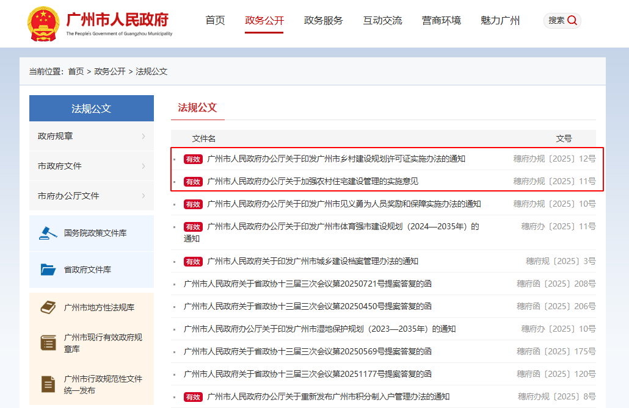Open the 营商环境 navigation item

click(x=442, y=21)
